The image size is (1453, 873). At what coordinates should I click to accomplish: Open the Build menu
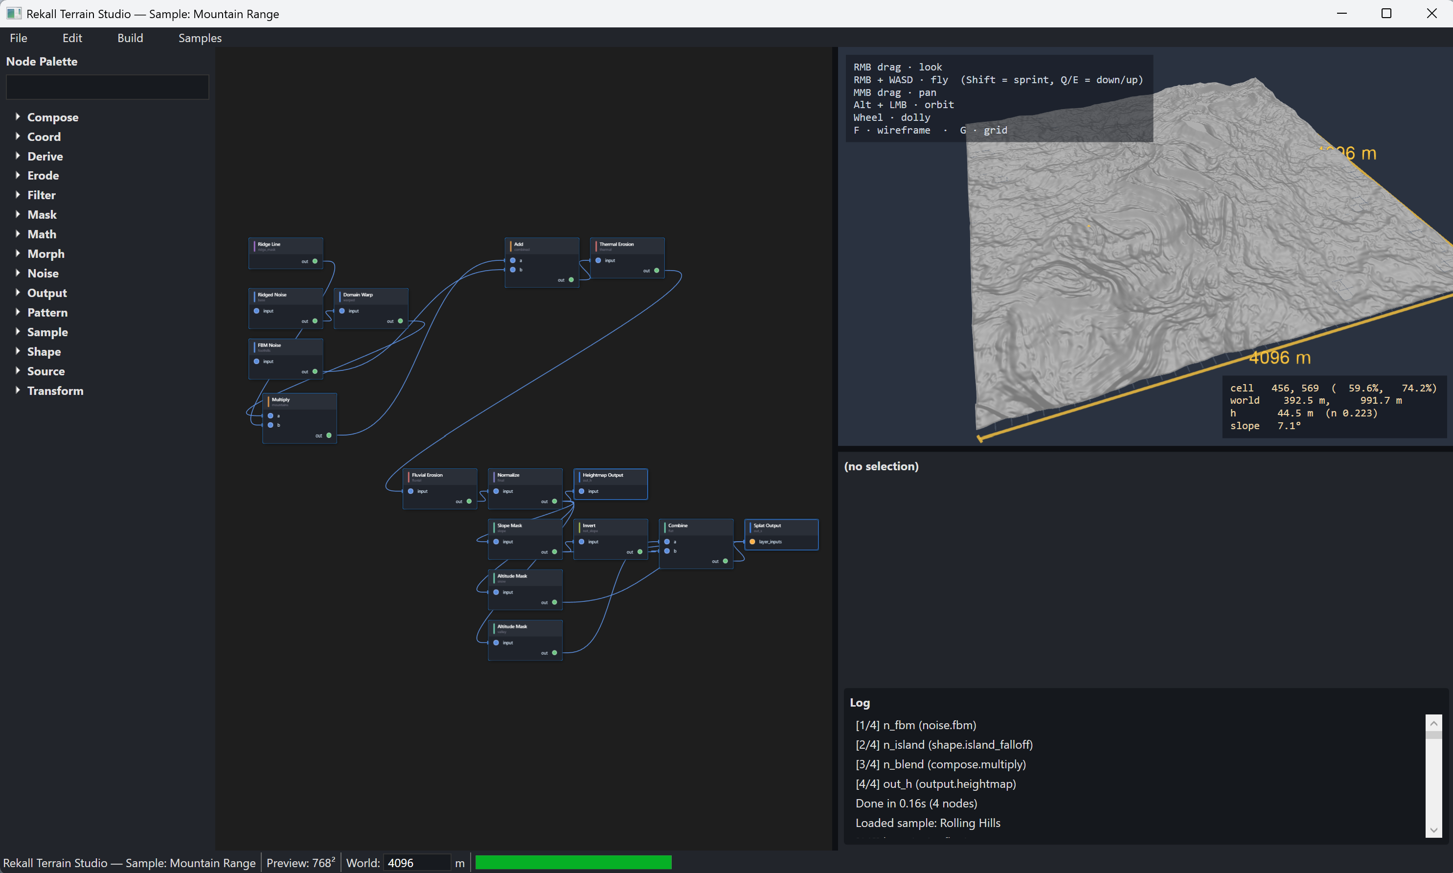[130, 38]
